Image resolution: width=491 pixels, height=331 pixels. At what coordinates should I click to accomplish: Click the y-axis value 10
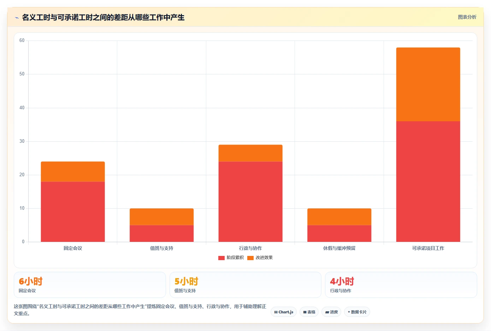[x=22, y=208]
